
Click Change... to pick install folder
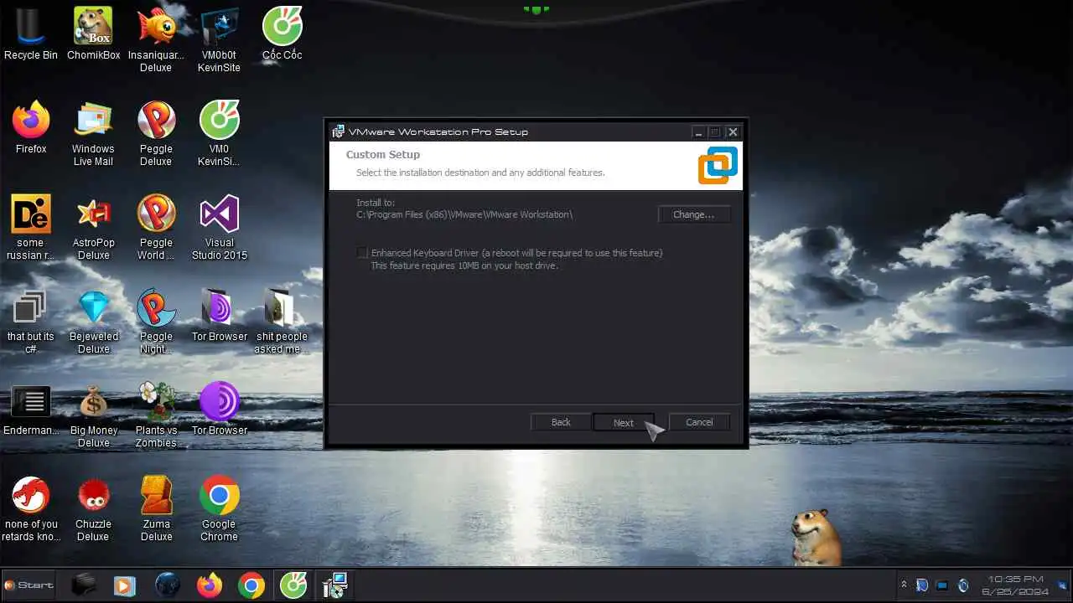click(693, 214)
